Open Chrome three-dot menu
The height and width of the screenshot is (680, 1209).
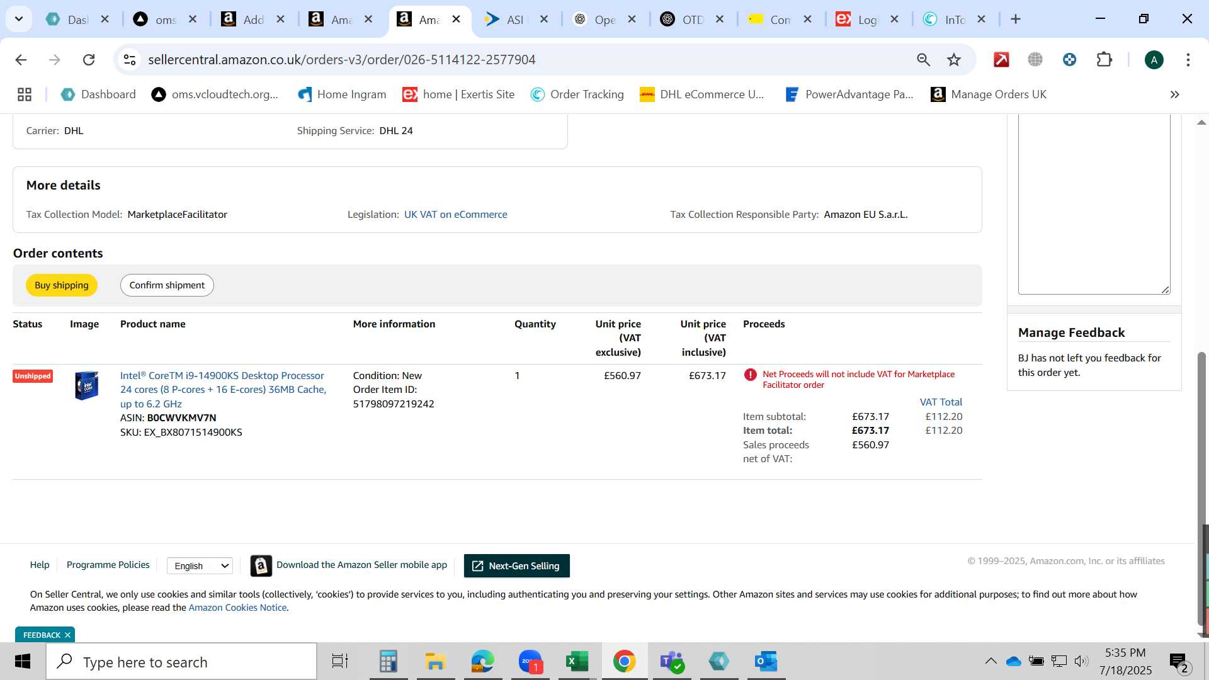coord(1188,60)
